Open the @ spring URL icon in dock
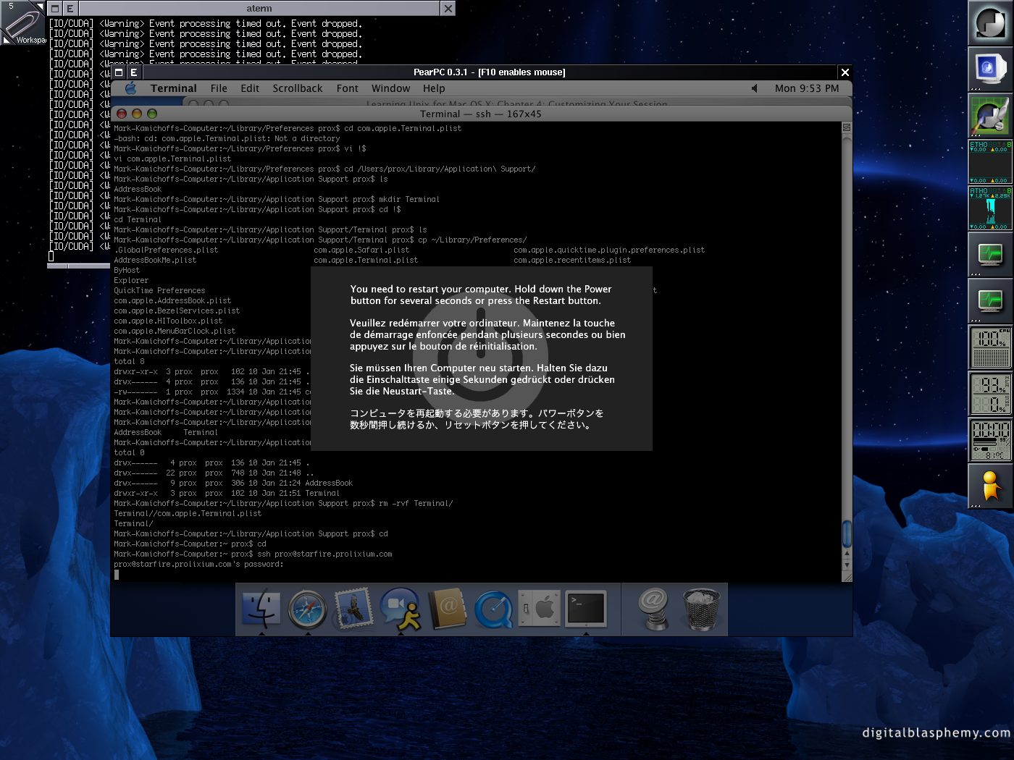Viewport: 1014px width, 760px height. click(655, 609)
